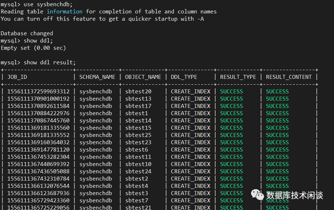Click the highlighted word "information"
The image size is (334, 210).
pyautogui.click(x=64, y=12)
